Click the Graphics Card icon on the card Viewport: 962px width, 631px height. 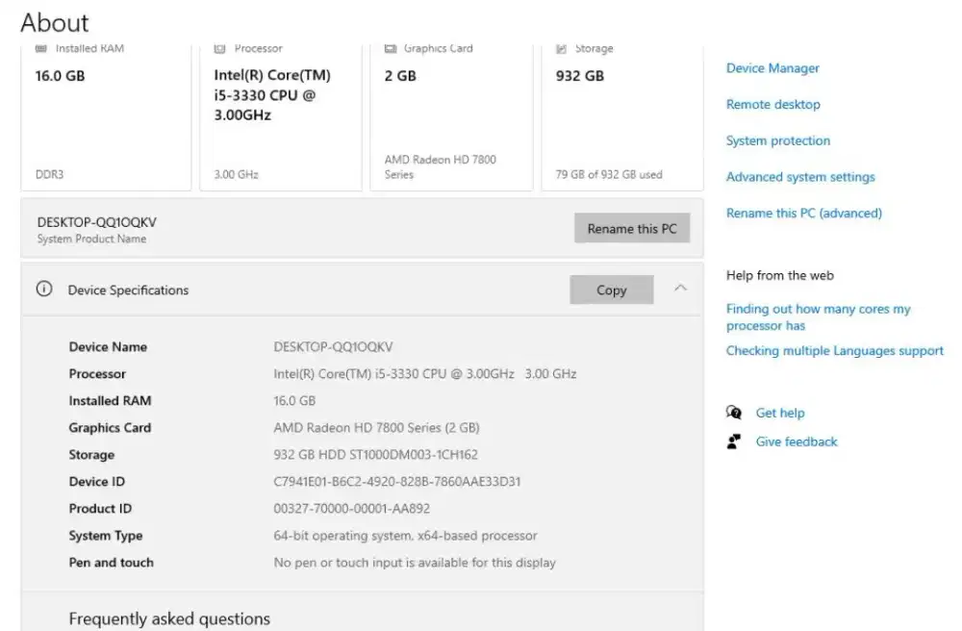[391, 48]
